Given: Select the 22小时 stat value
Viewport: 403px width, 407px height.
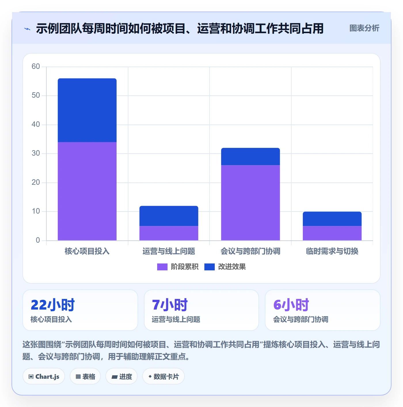Looking at the screenshot, I should point(53,305).
